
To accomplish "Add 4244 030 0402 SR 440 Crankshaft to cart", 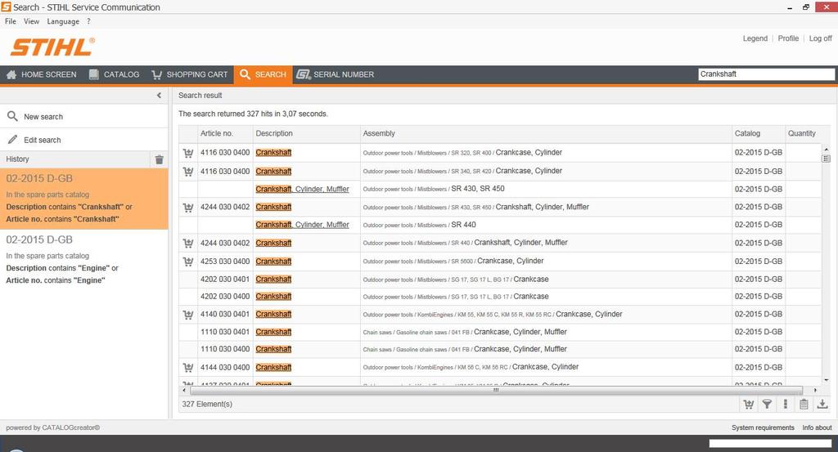I will pyautogui.click(x=187, y=244).
